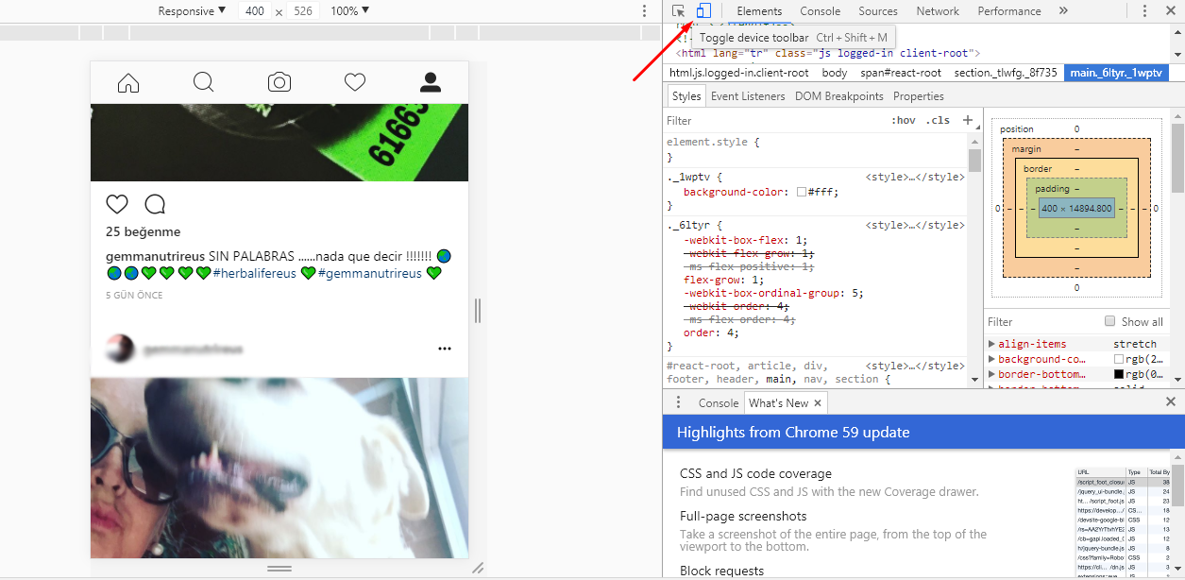
Task: Switch to the Elements tab
Action: tap(759, 11)
